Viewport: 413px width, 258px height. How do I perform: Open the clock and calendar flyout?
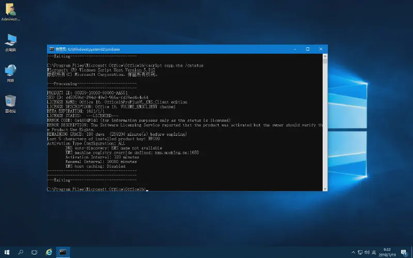pyautogui.click(x=387, y=252)
